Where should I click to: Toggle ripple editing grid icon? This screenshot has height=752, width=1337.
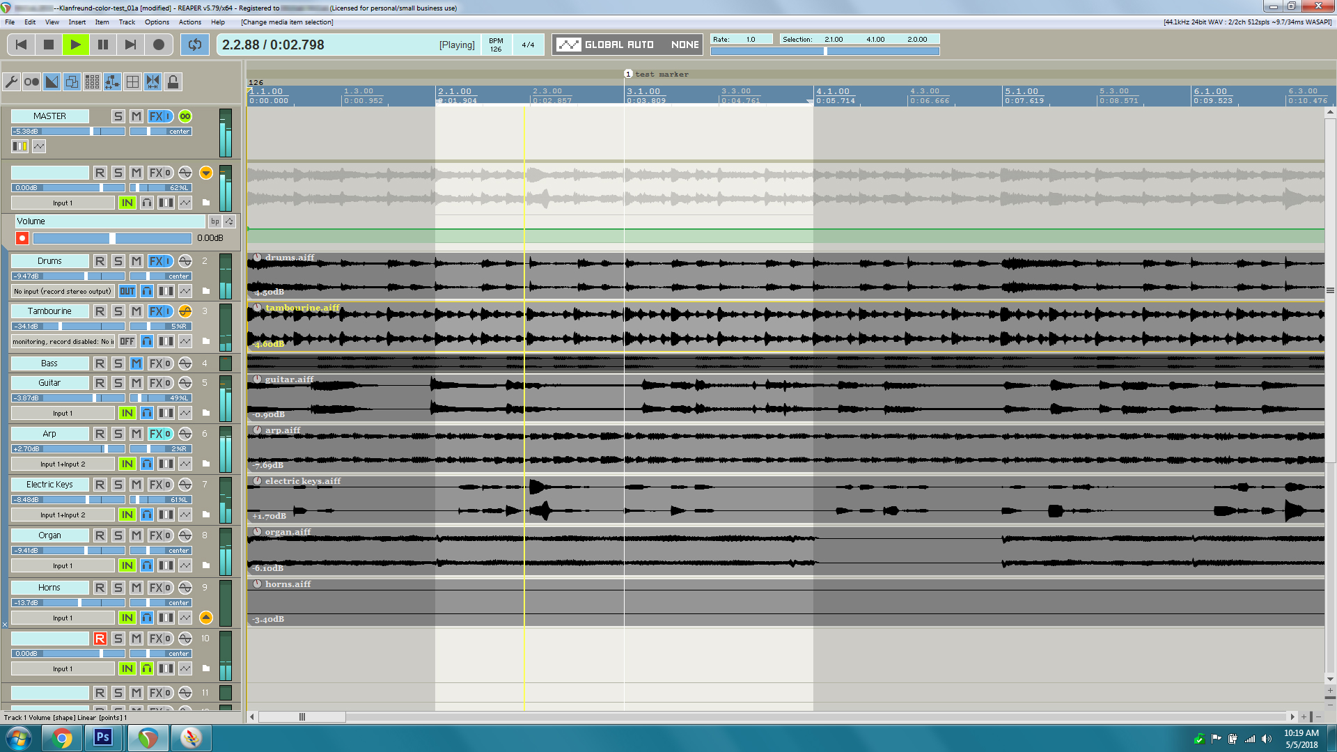tap(92, 82)
